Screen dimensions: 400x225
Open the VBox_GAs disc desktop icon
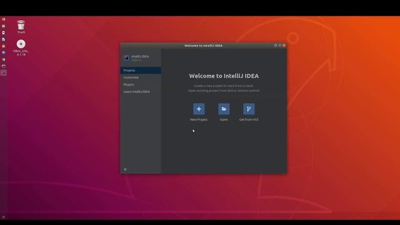[x=21, y=47]
